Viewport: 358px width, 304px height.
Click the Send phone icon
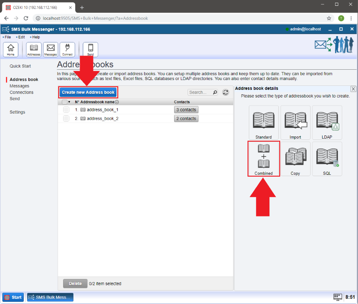pyautogui.click(x=90, y=49)
